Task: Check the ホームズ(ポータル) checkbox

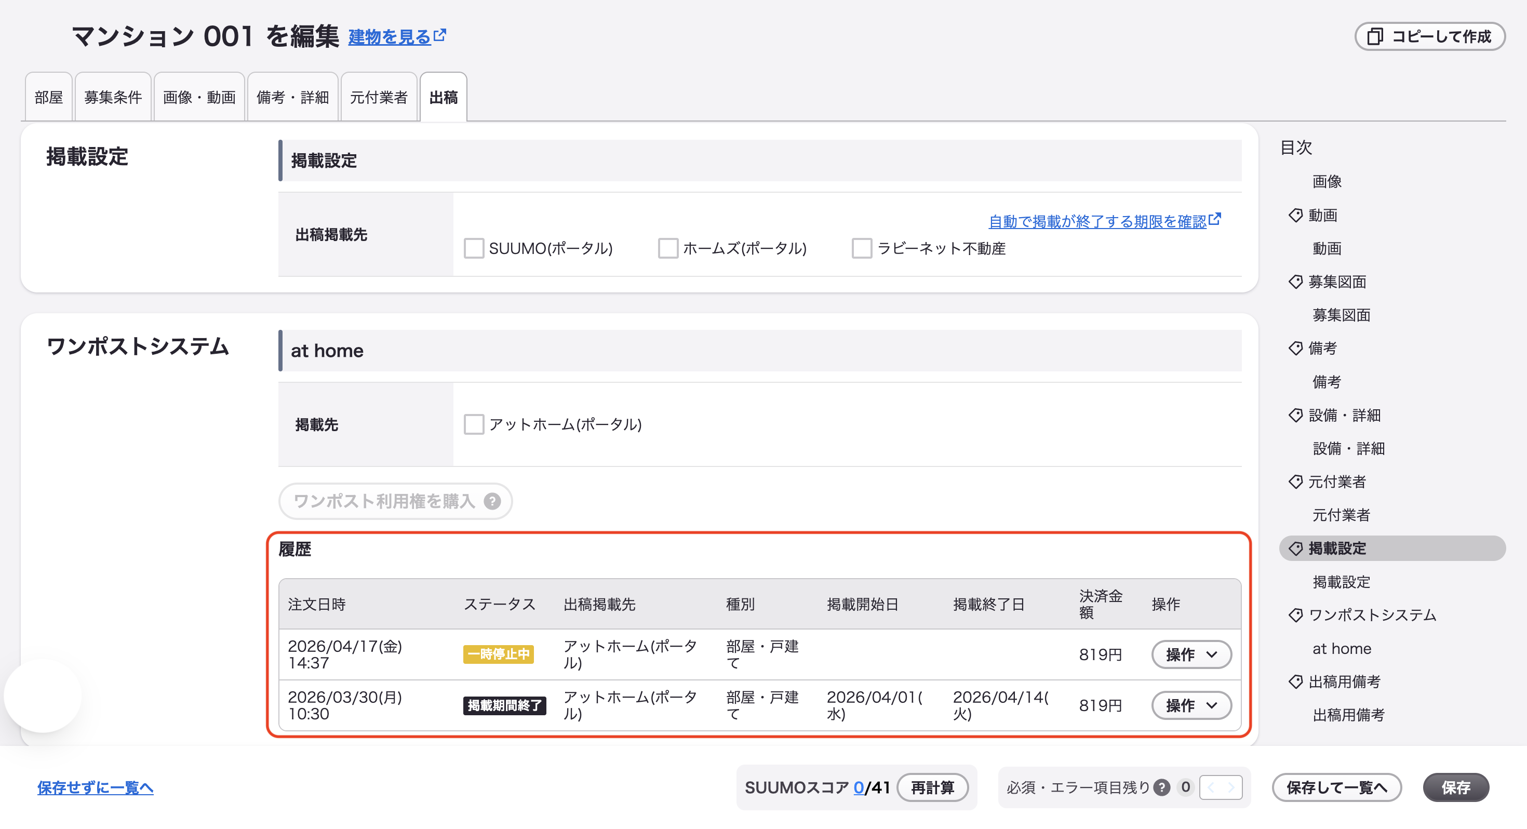Action: (x=668, y=248)
